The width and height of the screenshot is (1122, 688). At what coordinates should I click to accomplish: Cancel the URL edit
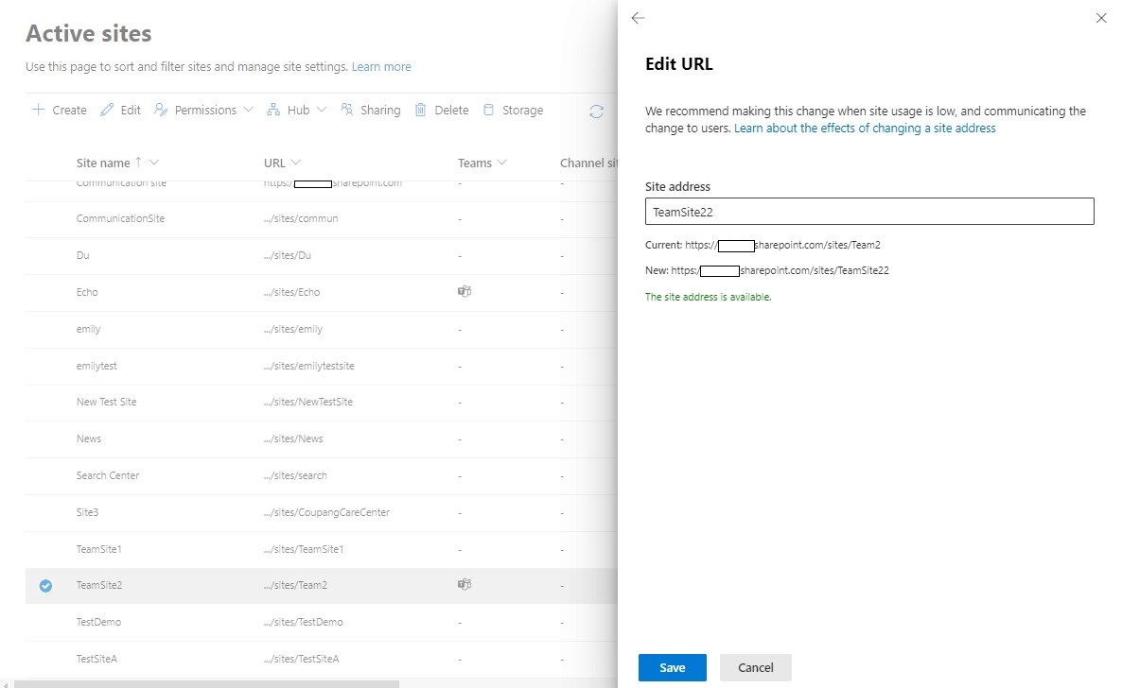coord(756,667)
